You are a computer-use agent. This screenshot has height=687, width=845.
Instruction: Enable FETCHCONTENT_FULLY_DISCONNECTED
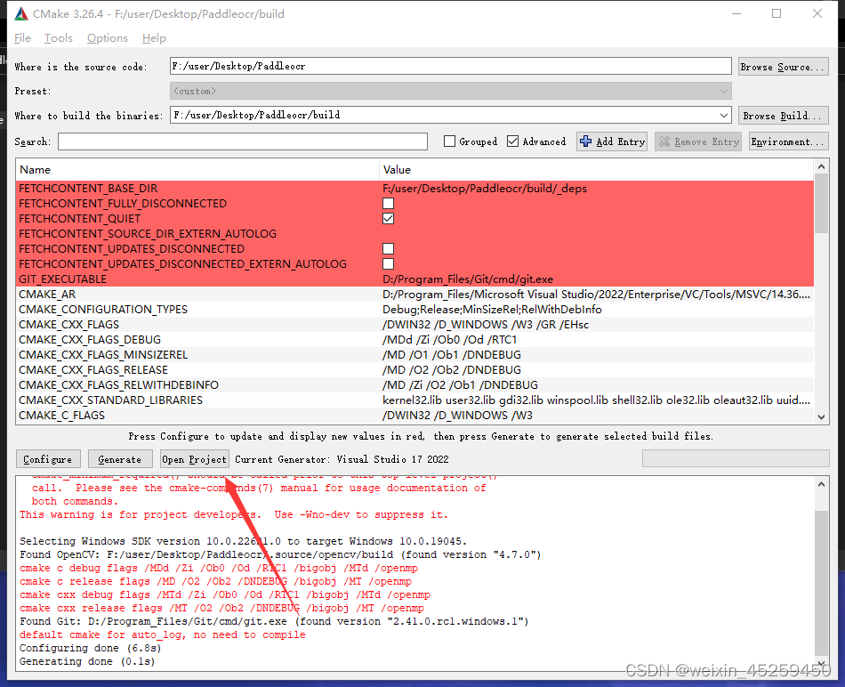(388, 203)
